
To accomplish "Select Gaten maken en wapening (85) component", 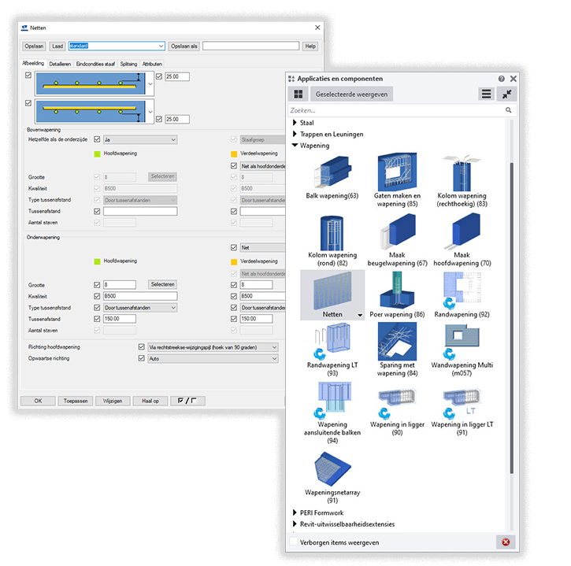I will point(397,180).
